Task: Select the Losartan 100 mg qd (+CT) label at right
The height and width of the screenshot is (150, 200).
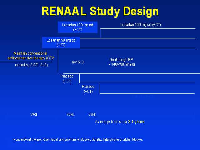Action: [140, 25]
